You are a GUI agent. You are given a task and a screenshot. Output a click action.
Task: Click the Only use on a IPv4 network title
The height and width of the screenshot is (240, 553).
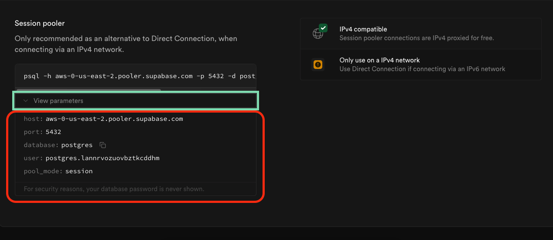pyautogui.click(x=379, y=60)
